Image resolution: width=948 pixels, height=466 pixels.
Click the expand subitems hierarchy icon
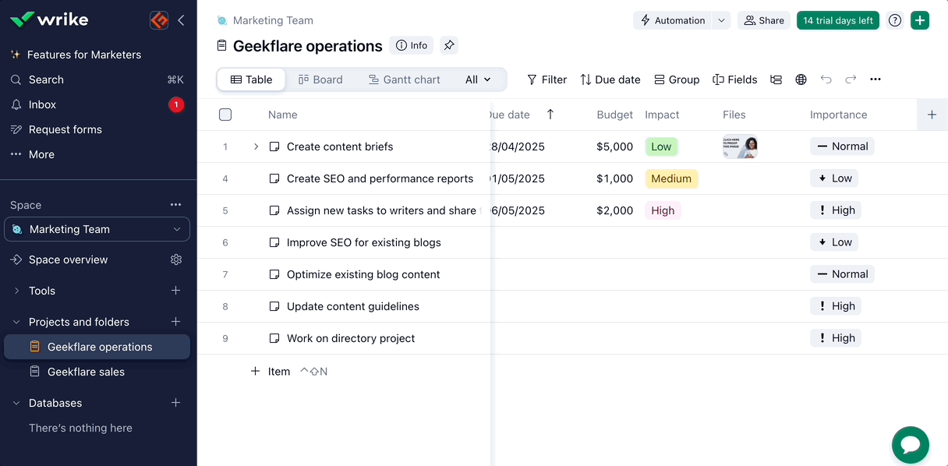(776, 79)
